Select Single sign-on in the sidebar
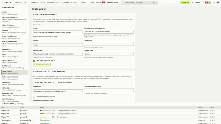The height and width of the screenshot is (124, 221). (14, 72)
